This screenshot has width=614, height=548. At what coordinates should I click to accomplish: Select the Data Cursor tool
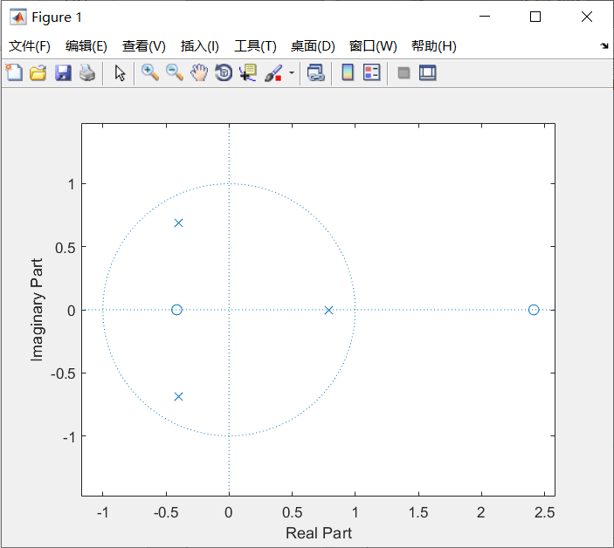pyautogui.click(x=248, y=72)
